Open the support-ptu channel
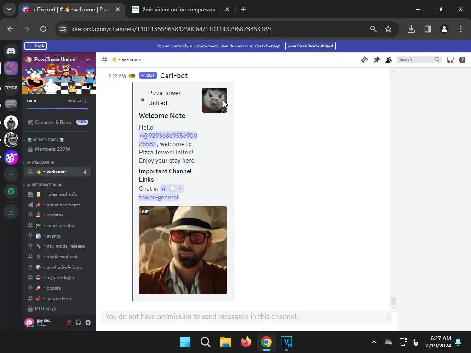Viewport: 471px width, 353px height. 57,298
